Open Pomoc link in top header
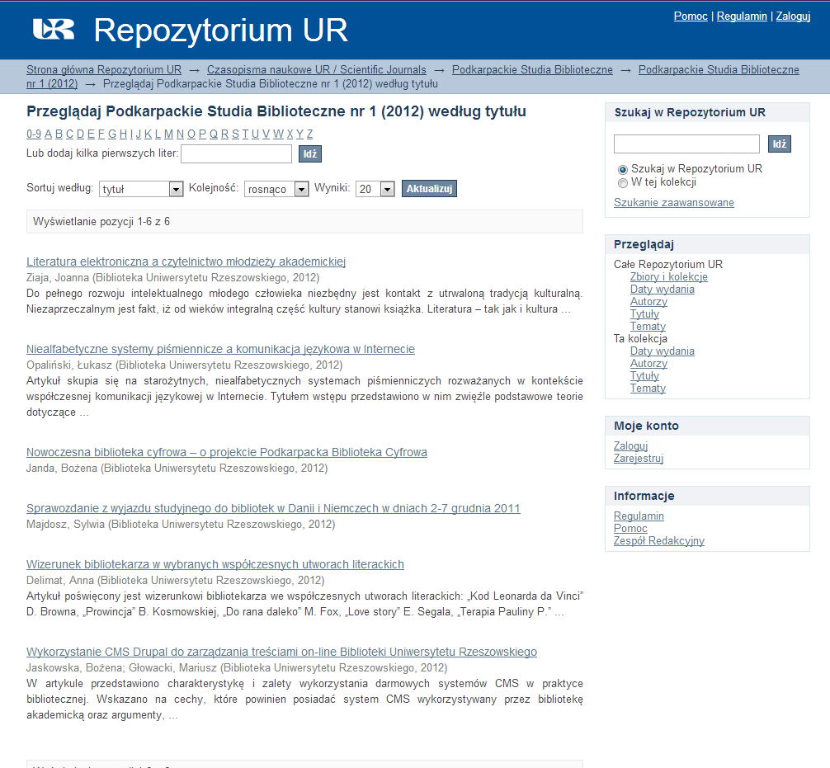 click(x=691, y=16)
